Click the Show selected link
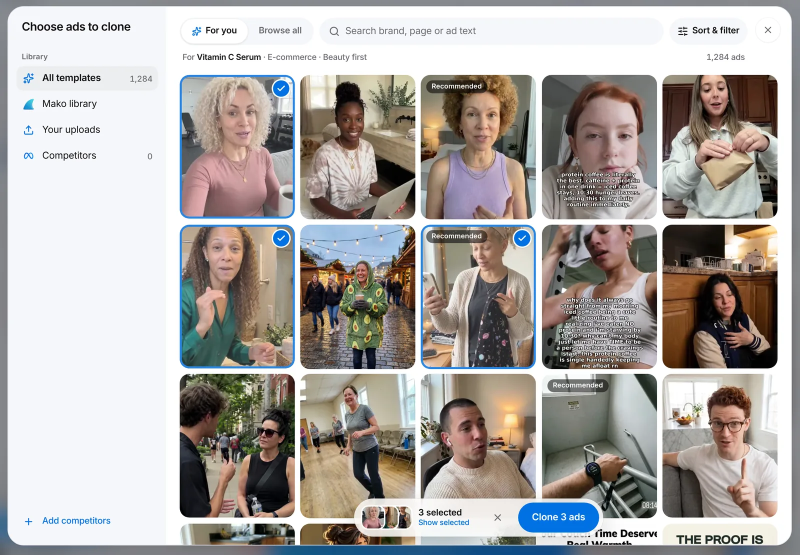This screenshot has width=800, height=555. click(x=443, y=523)
